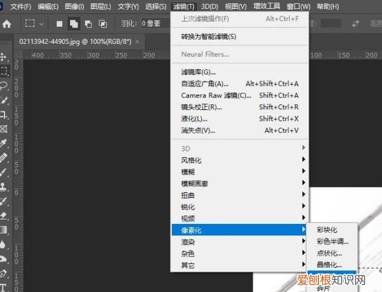Expand the 风格化 submenu arrow
Image resolution: width=382 pixels, height=292 pixels.
[x=304, y=160]
